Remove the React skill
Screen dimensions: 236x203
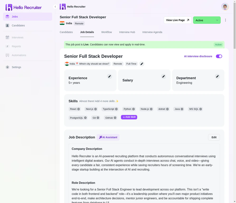coord(79,109)
